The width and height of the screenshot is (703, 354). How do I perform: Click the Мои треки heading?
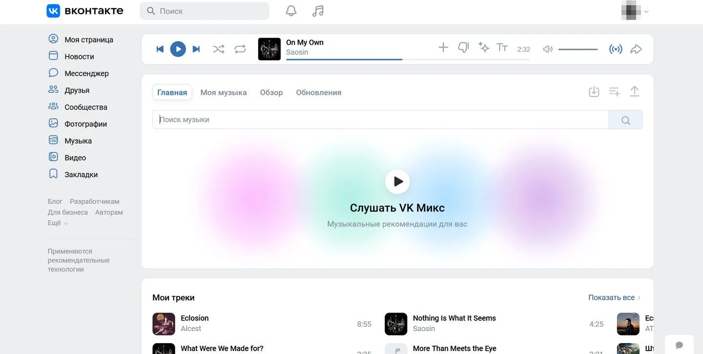pyautogui.click(x=173, y=298)
